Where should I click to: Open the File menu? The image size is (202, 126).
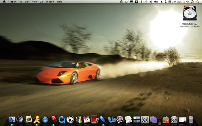tap(20, 2)
